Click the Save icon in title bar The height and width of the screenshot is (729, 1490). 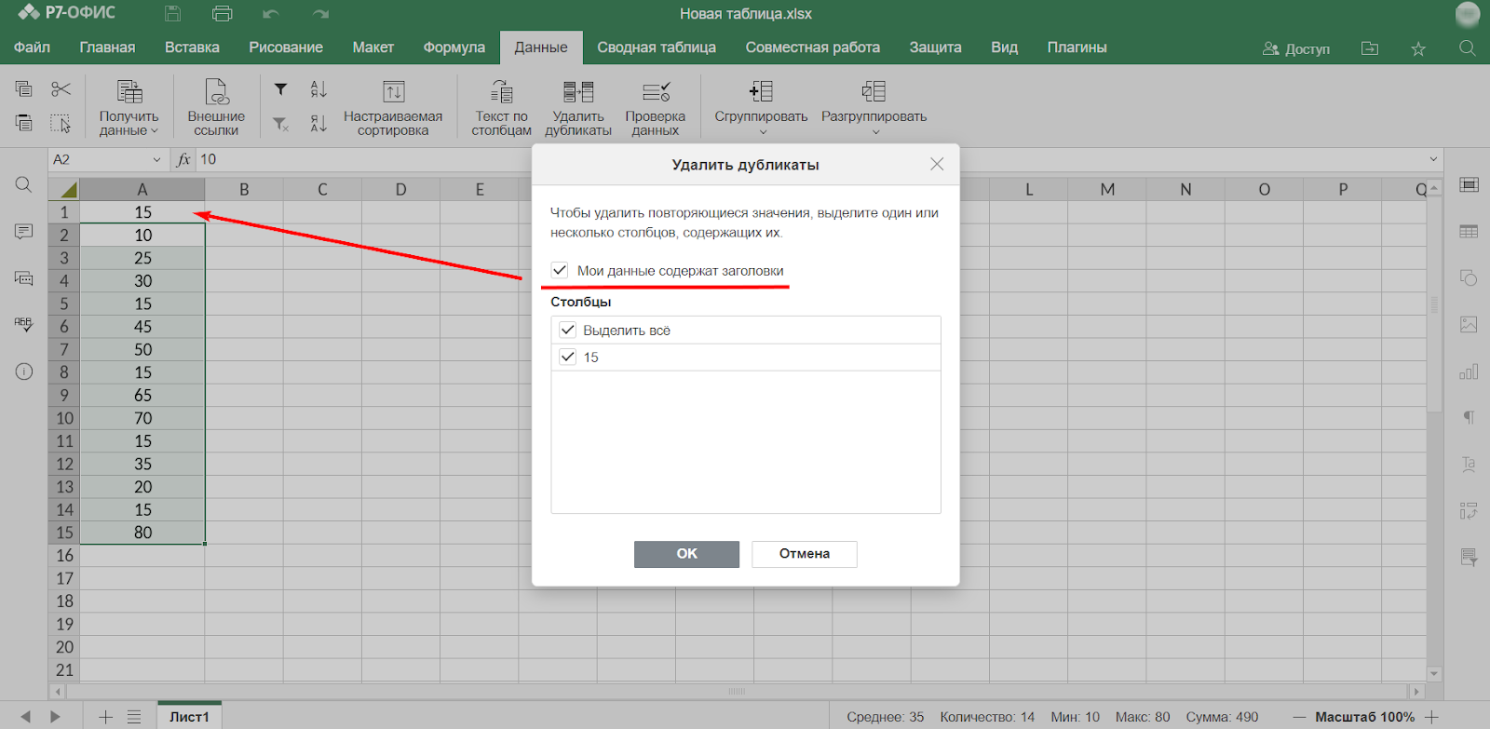pos(172,14)
